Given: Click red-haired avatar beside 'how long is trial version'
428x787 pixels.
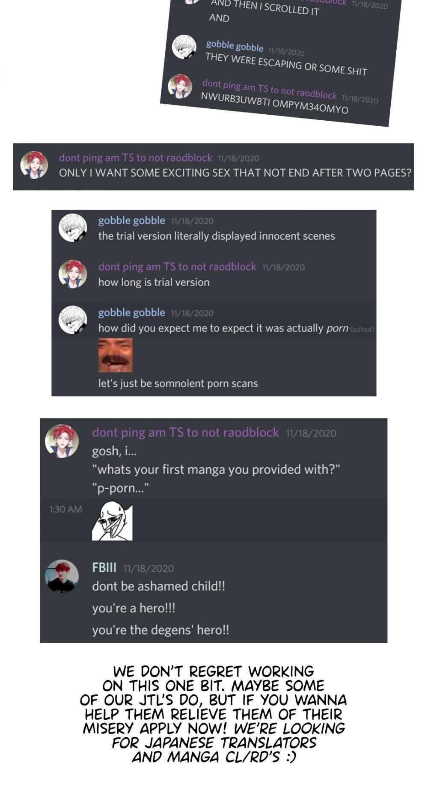Looking at the screenshot, I should (x=73, y=274).
